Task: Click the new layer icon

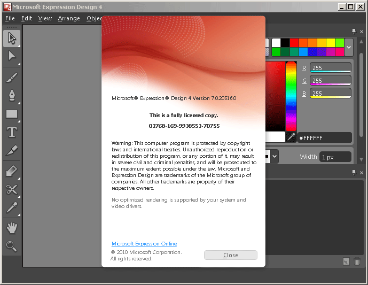Action: pos(346,261)
